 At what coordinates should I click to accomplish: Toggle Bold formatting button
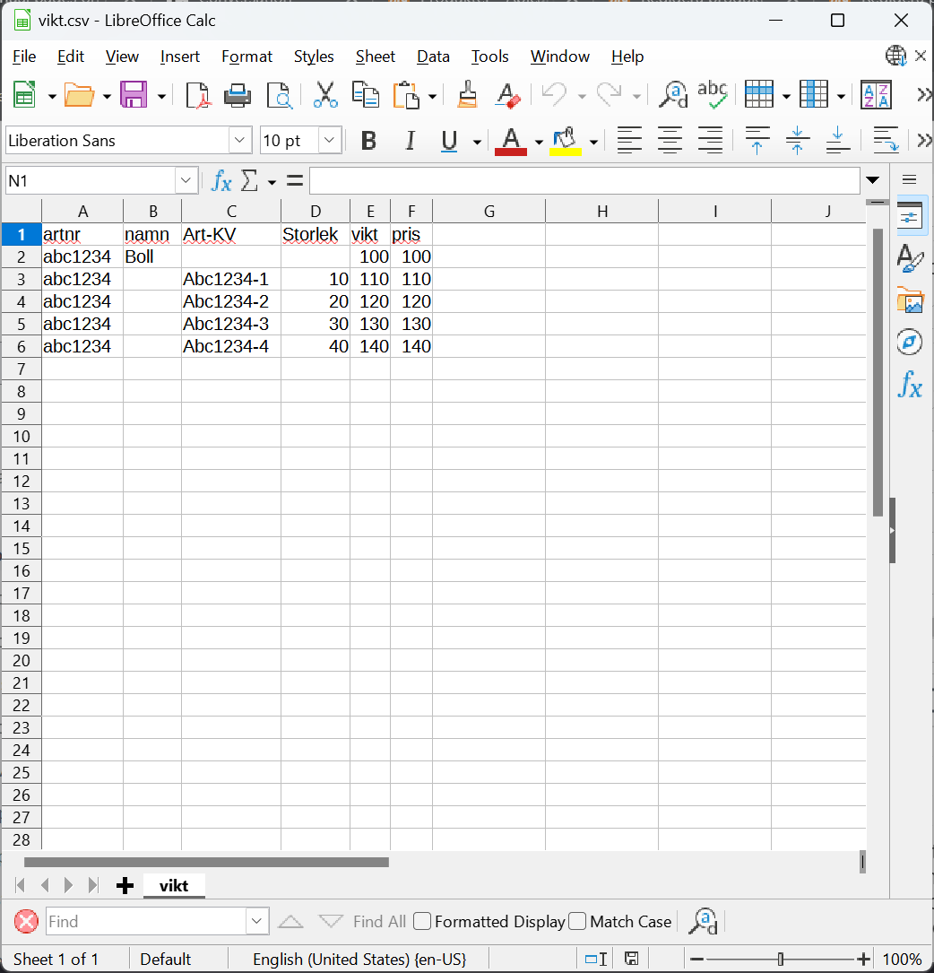click(368, 141)
